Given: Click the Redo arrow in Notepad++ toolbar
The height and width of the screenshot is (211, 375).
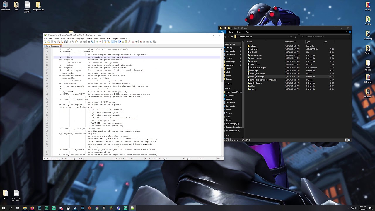Looking at the screenshot, I should [85, 42].
